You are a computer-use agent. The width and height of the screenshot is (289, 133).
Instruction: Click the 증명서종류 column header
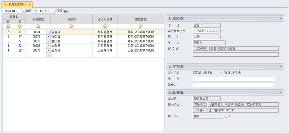[105, 19]
